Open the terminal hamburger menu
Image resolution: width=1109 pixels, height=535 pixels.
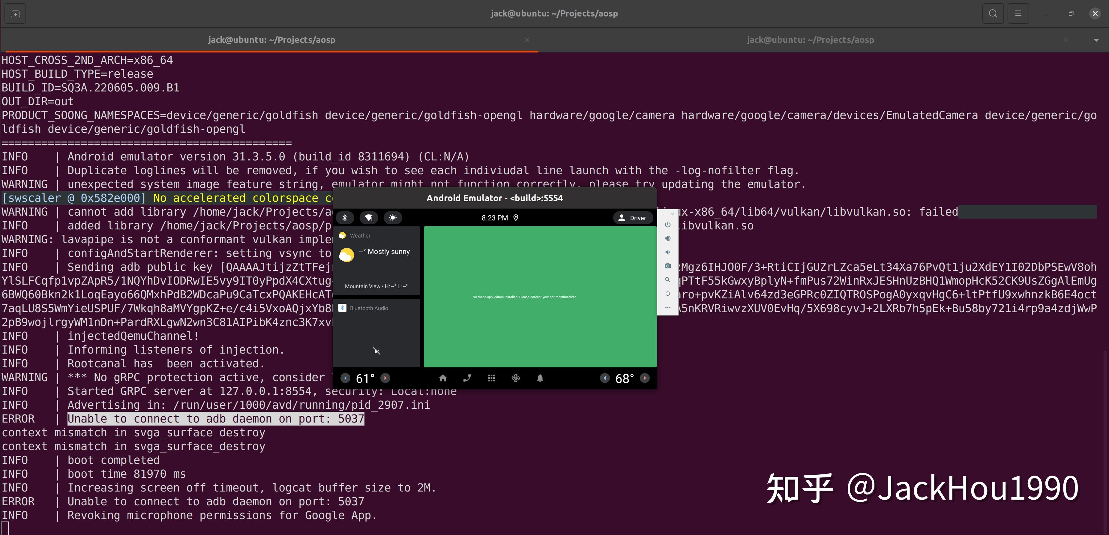tap(1019, 13)
